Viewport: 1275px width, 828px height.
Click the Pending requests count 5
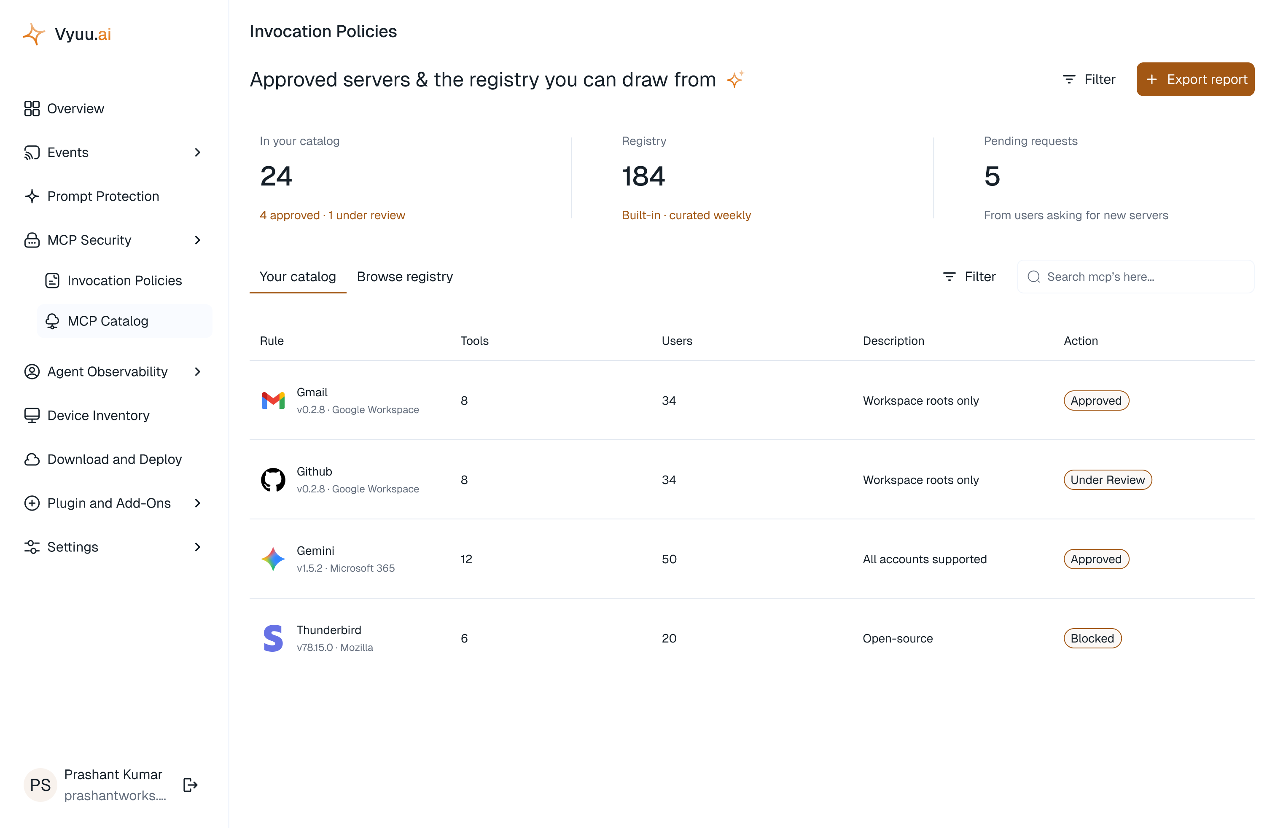coord(992,176)
